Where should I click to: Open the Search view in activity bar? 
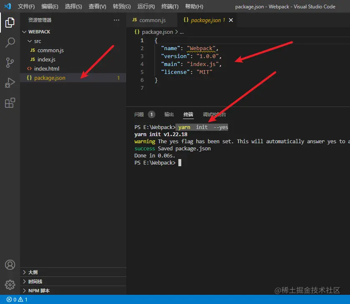coord(10,43)
